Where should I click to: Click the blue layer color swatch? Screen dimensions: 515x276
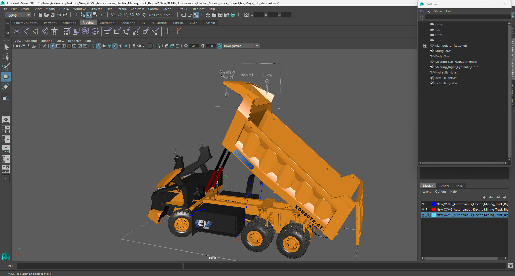[x=433, y=204]
